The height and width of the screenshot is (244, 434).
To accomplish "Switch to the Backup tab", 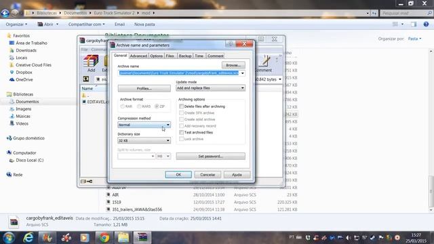I will tap(185, 56).
